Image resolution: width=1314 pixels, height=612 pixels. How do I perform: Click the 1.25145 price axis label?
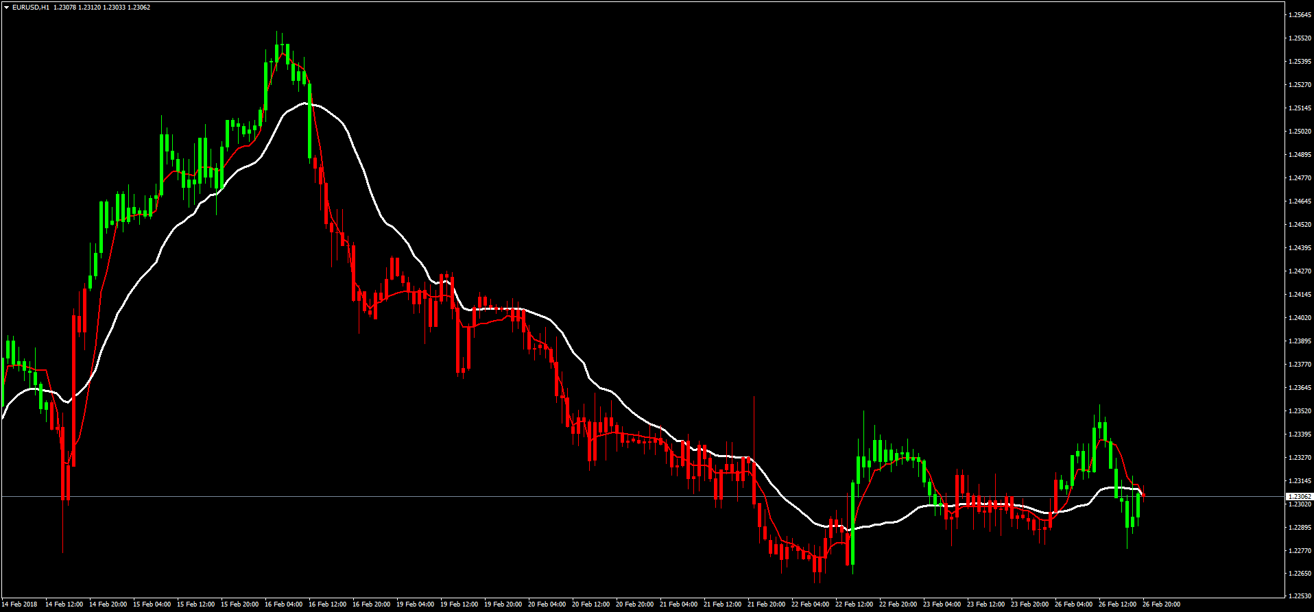pyautogui.click(x=1300, y=108)
